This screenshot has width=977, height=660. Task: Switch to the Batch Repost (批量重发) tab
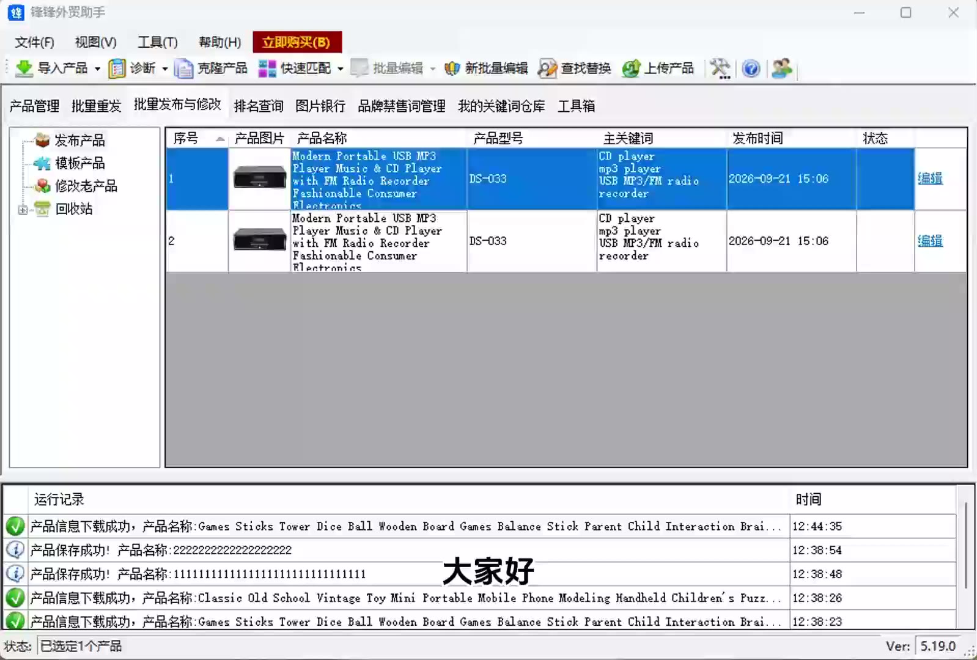coord(97,106)
